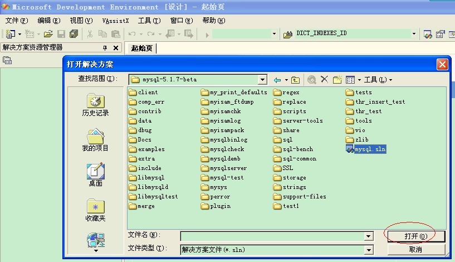Expand the 文件名 combo box arrow

point(369,236)
